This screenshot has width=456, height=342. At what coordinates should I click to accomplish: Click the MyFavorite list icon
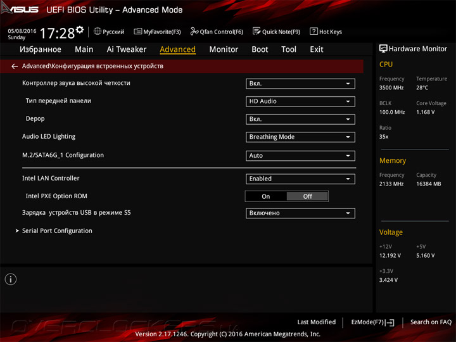pos(138,32)
